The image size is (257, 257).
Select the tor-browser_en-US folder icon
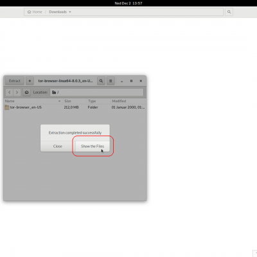tap(7, 107)
